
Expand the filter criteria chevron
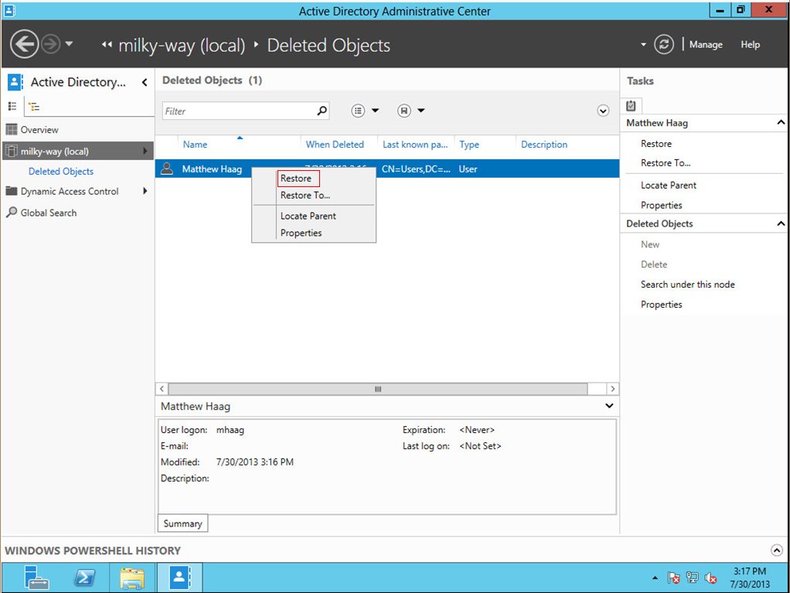point(603,111)
